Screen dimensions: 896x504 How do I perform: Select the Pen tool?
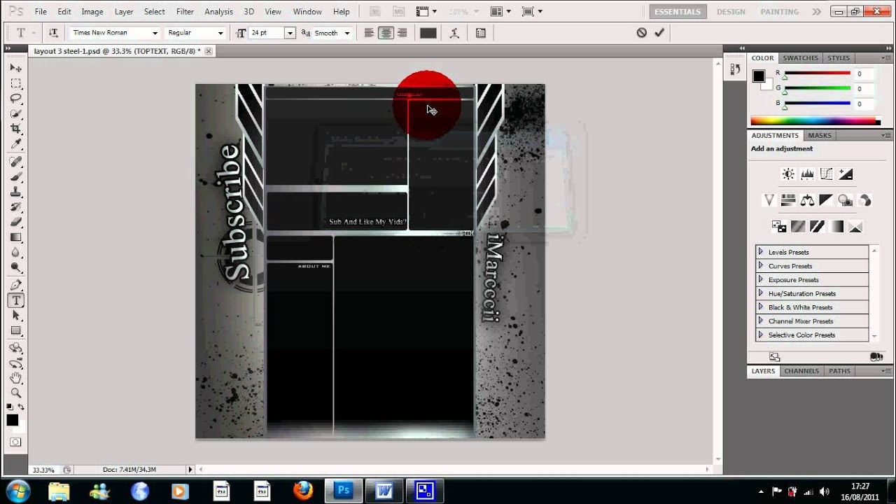[x=15, y=285]
